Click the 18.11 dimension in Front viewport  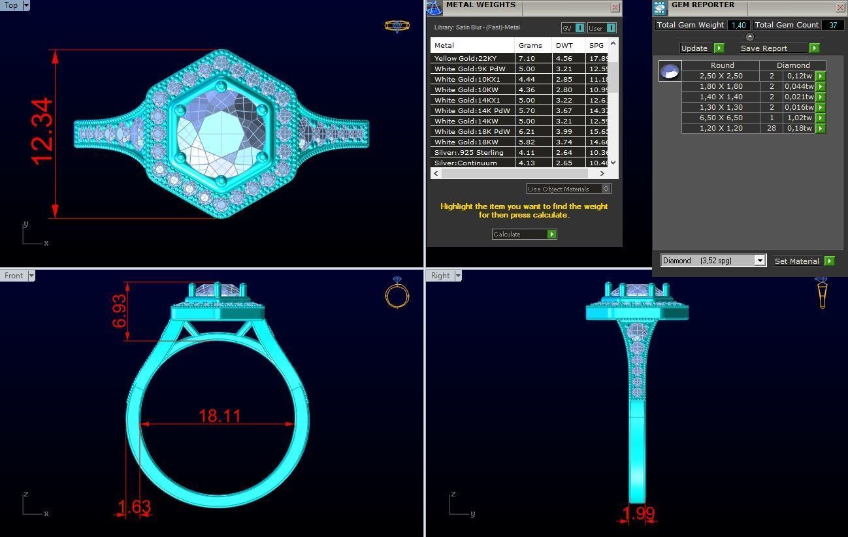220,415
